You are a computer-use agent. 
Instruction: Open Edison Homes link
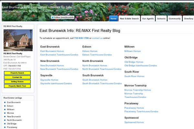90,51
